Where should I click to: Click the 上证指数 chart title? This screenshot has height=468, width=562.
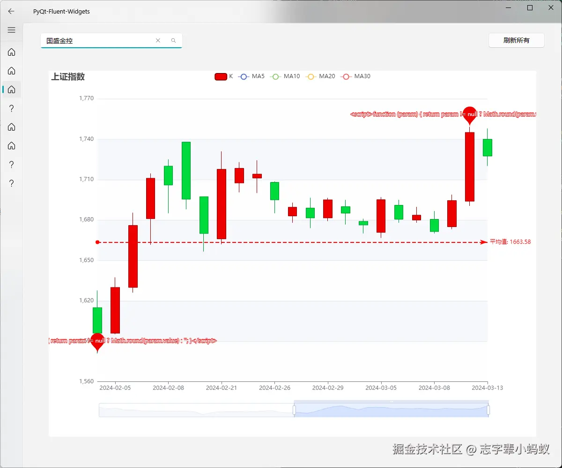pyautogui.click(x=68, y=77)
